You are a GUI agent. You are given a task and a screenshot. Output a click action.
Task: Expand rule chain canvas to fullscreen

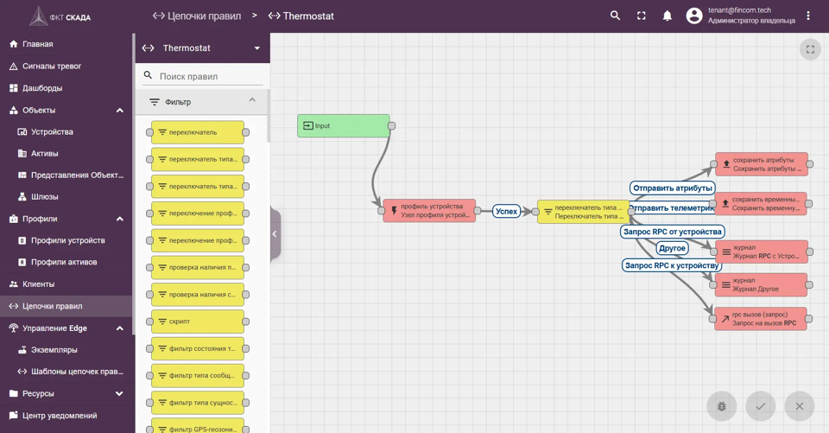click(x=810, y=50)
